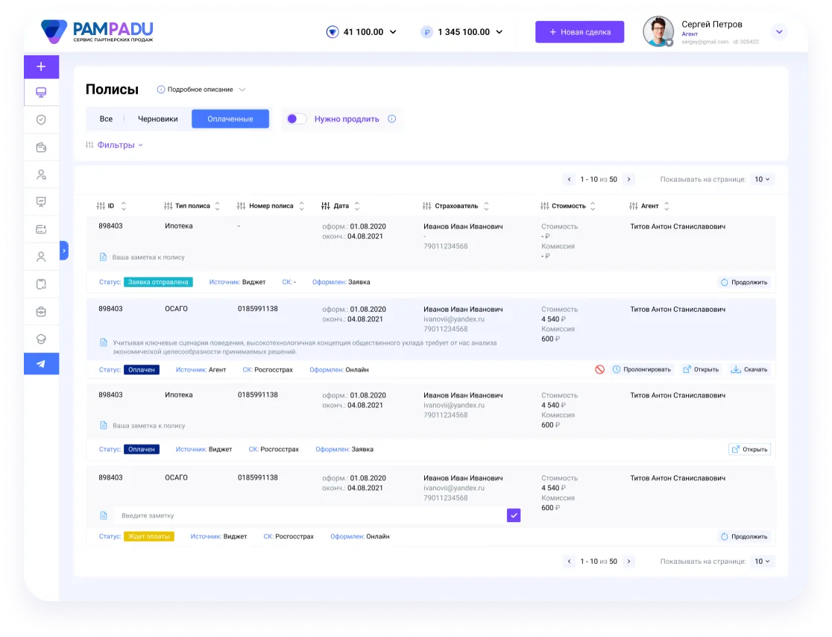
Task: Select the Оплаченные tab
Action: pyautogui.click(x=230, y=119)
